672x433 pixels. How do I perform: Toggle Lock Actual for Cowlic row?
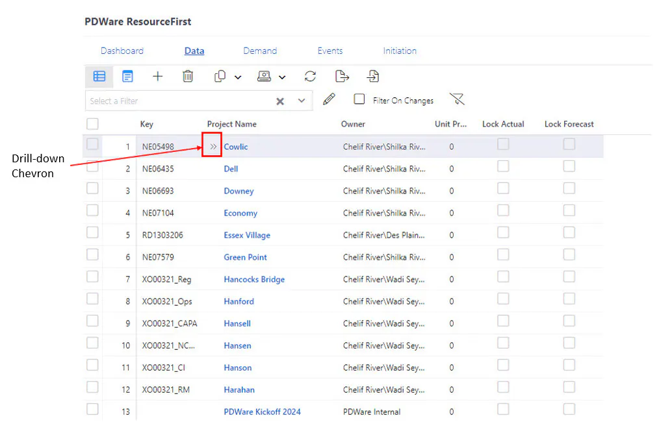point(503,144)
